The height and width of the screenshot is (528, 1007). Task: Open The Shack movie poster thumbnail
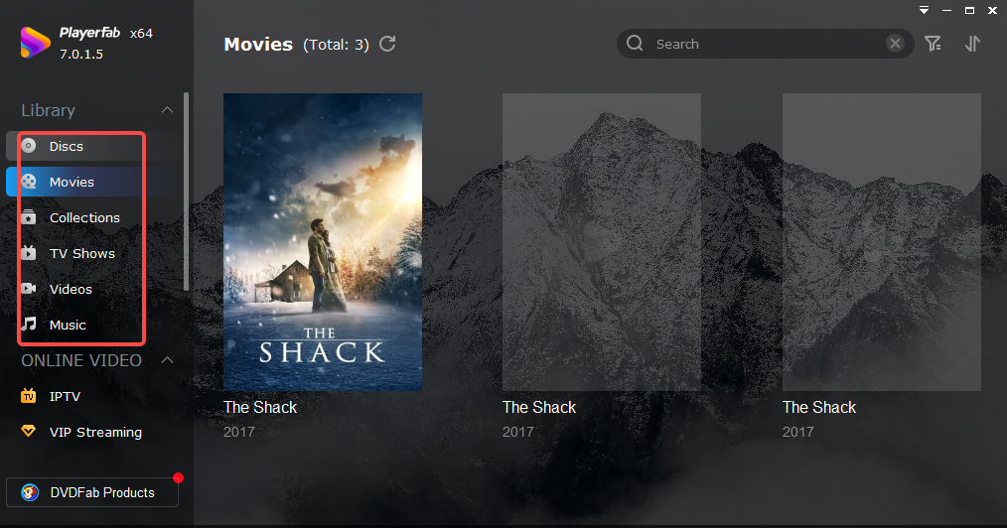(323, 241)
